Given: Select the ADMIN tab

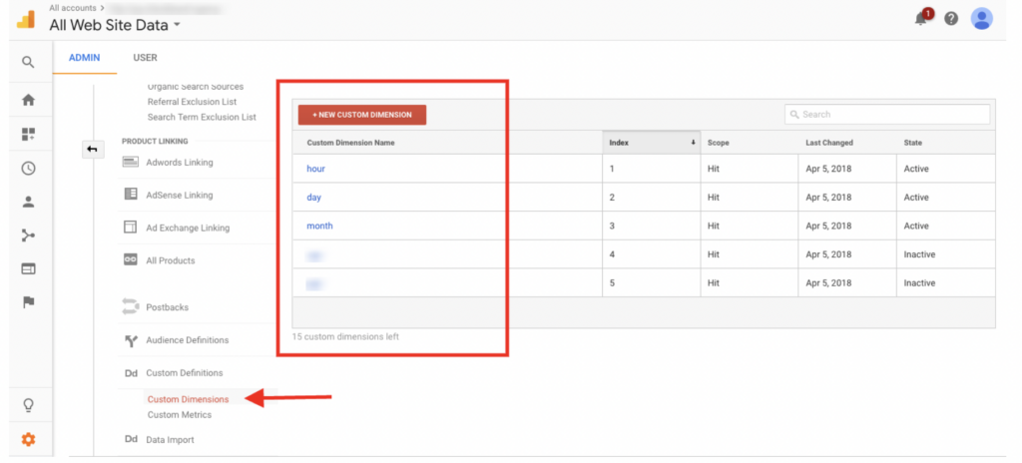Looking at the screenshot, I should click(84, 58).
